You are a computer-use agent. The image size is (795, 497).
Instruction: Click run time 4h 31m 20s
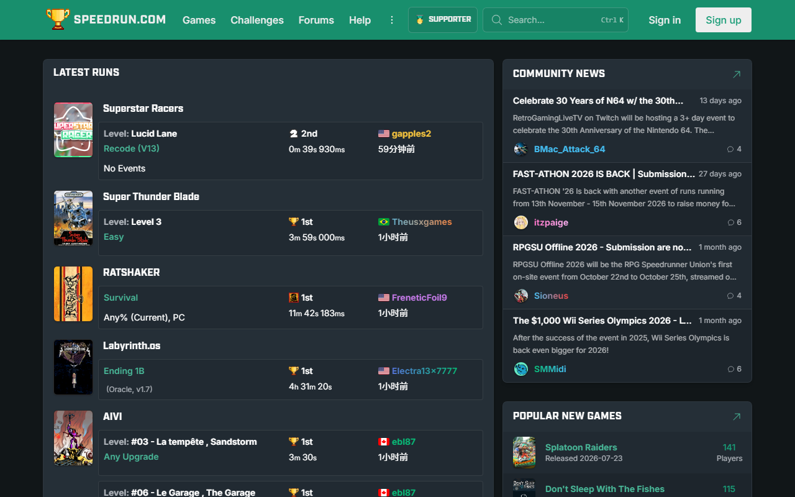click(311, 386)
